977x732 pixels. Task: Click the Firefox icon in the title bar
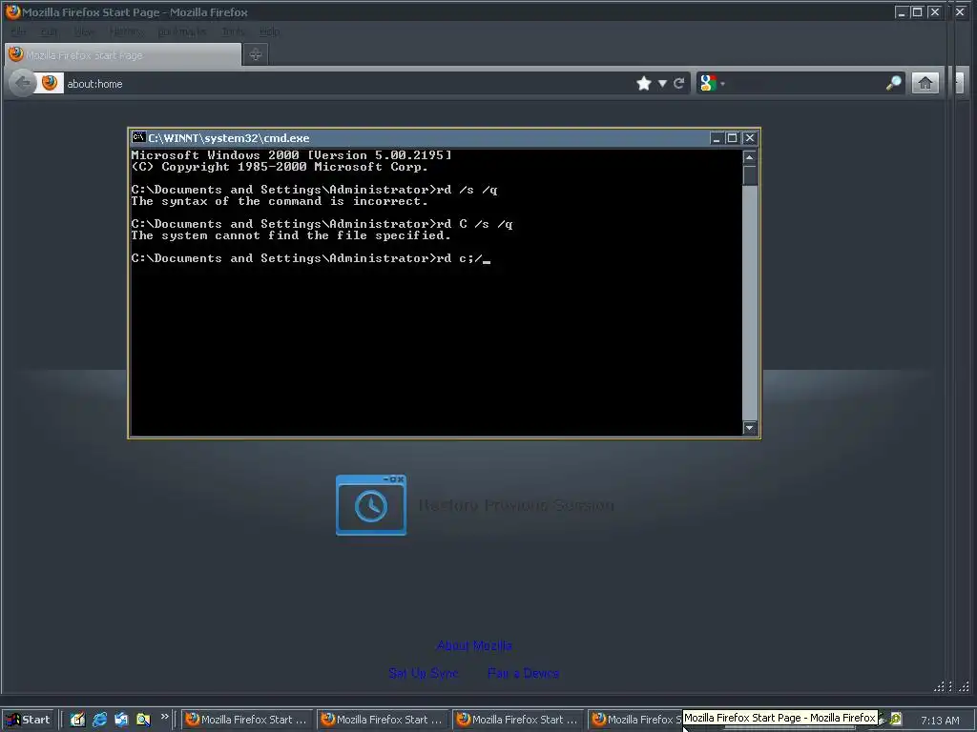point(11,11)
